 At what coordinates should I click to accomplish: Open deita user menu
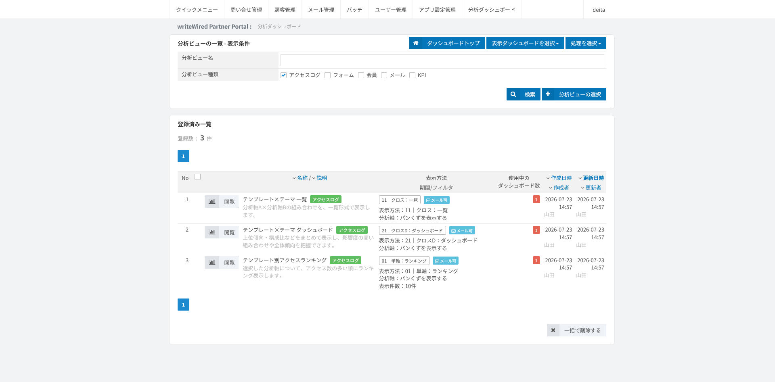599,10
